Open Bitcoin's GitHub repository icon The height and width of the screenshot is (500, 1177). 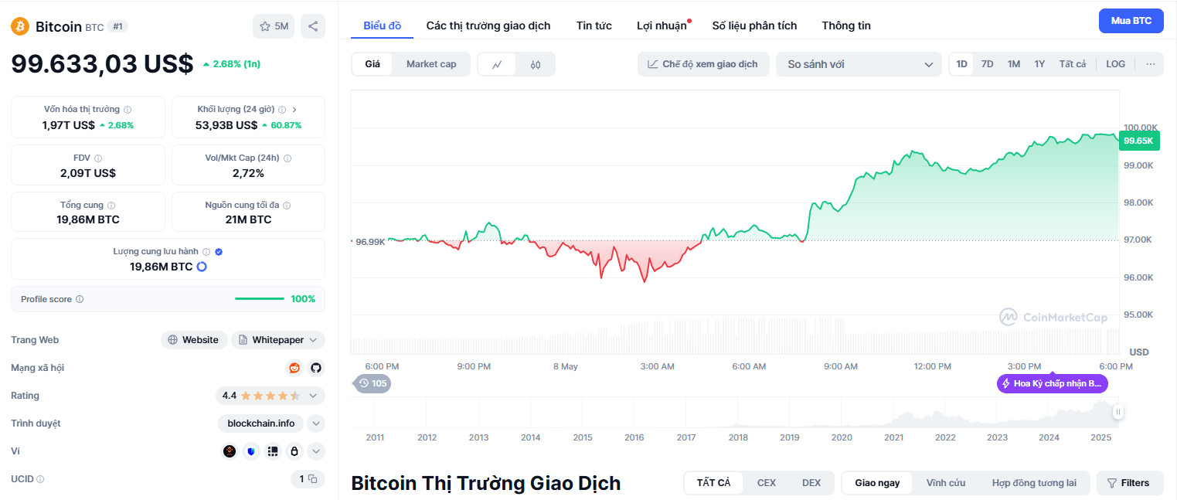tap(316, 368)
